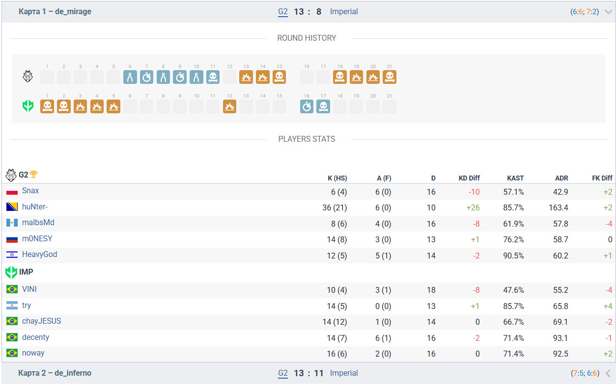Viewport: 616px width, 386px height.
Task: Click the KAST column header
Action: (x=515, y=178)
